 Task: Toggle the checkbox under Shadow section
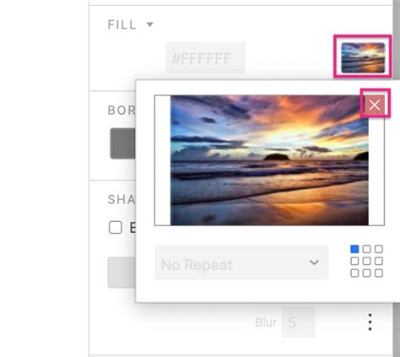click(x=116, y=227)
